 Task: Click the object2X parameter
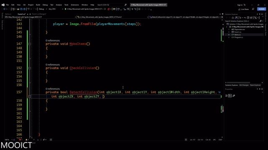[66, 96]
